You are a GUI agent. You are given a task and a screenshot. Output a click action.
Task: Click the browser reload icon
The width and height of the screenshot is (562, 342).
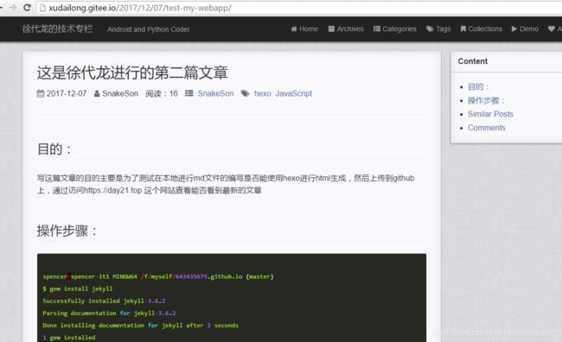(x=28, y=7)
